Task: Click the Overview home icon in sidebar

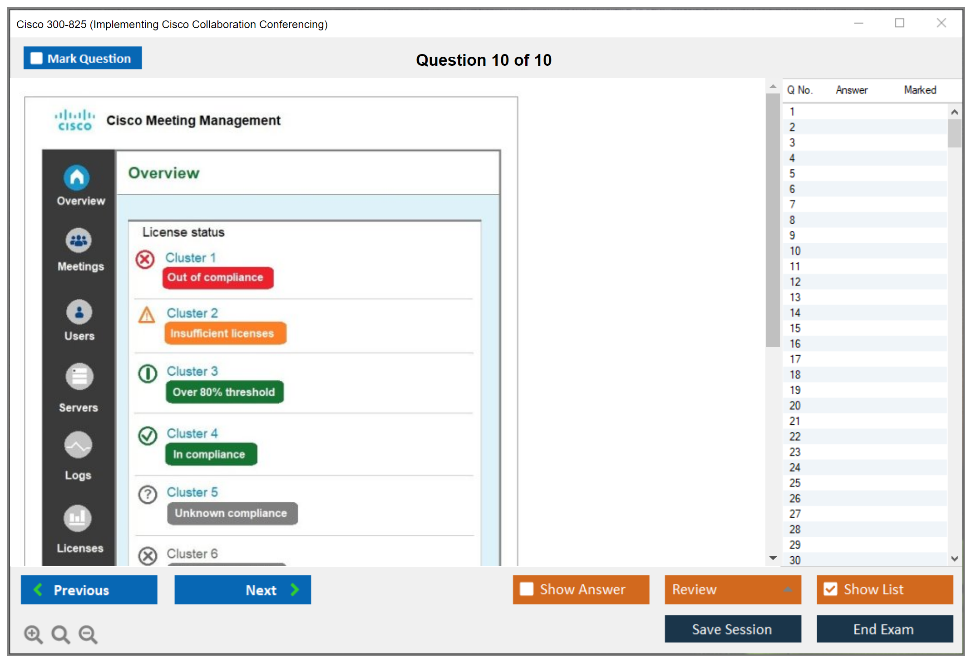Action: 77,177
